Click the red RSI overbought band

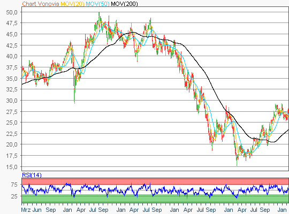pos(155,181)
